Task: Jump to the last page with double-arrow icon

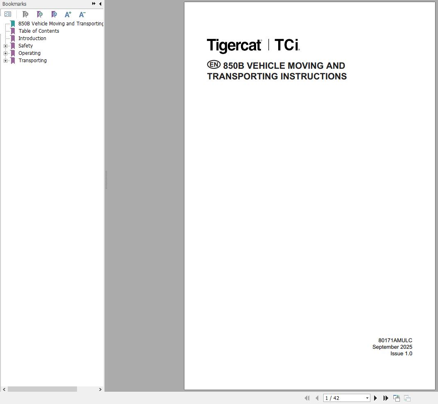Action: pos(386,398)
